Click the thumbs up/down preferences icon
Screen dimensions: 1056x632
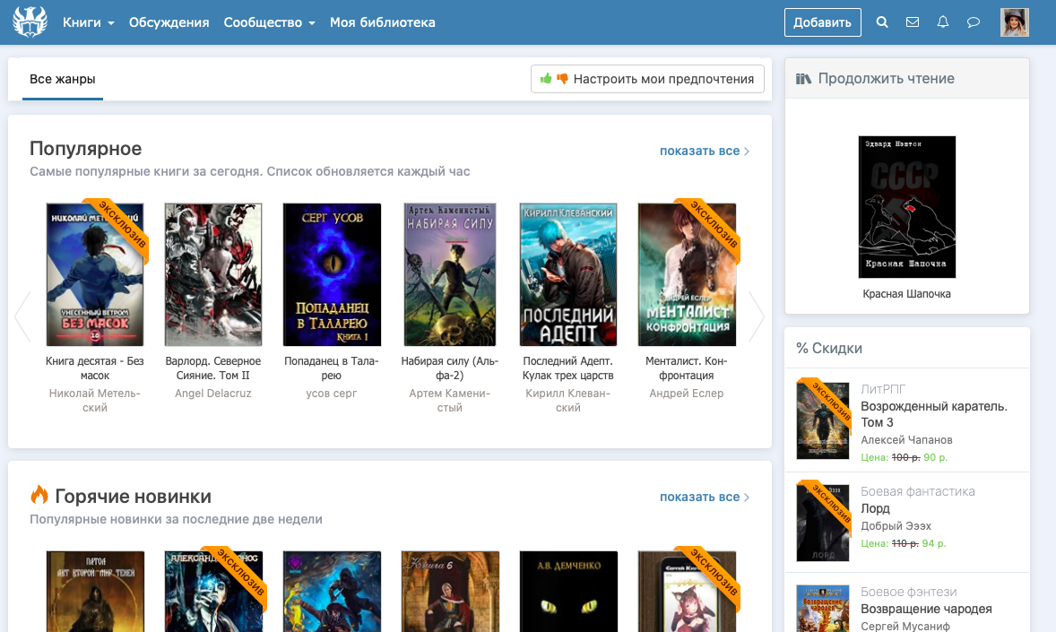(554, 79)
